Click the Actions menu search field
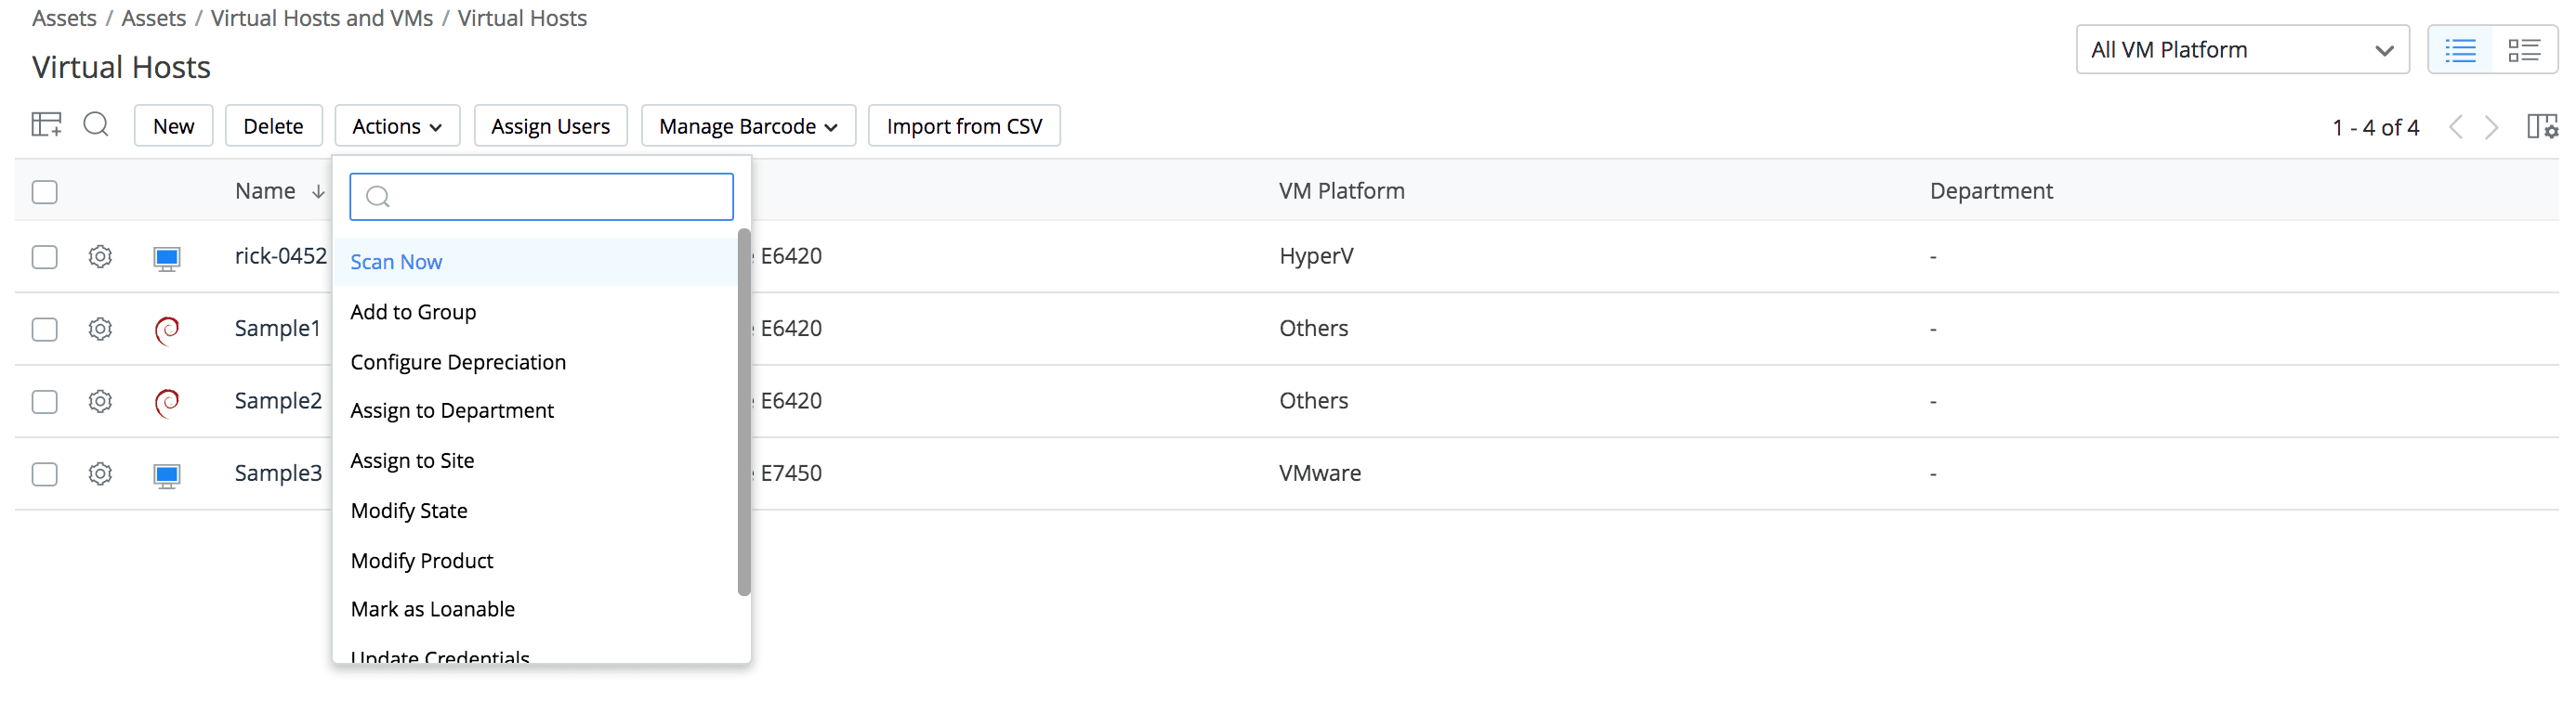The width and height of the screenshot is (2576, 713). coord(555,197)
